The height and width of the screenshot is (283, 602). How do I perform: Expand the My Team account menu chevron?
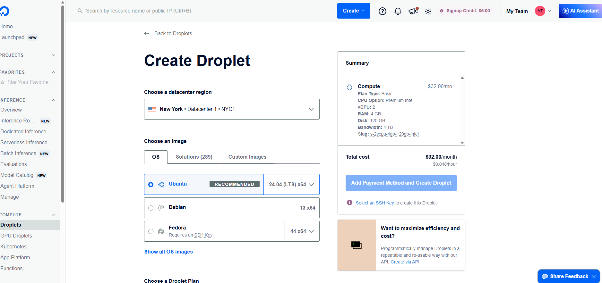pos(549,11)
